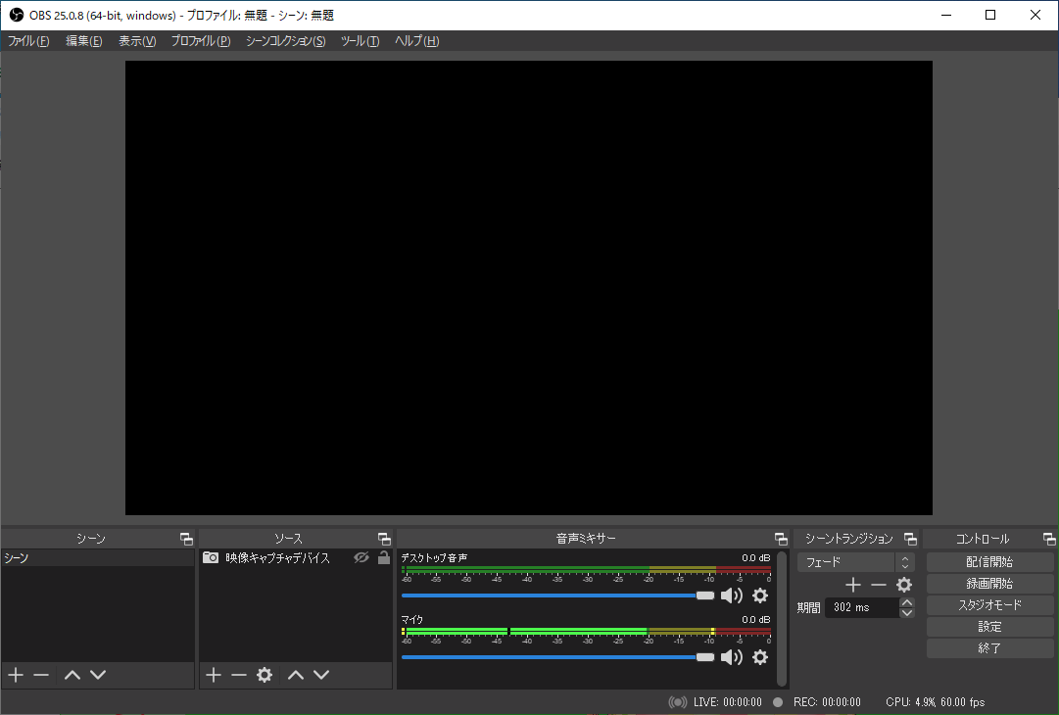Click the 期間 302 ms input field
The image size is (1059, 715).
click(x=862, y=607)
